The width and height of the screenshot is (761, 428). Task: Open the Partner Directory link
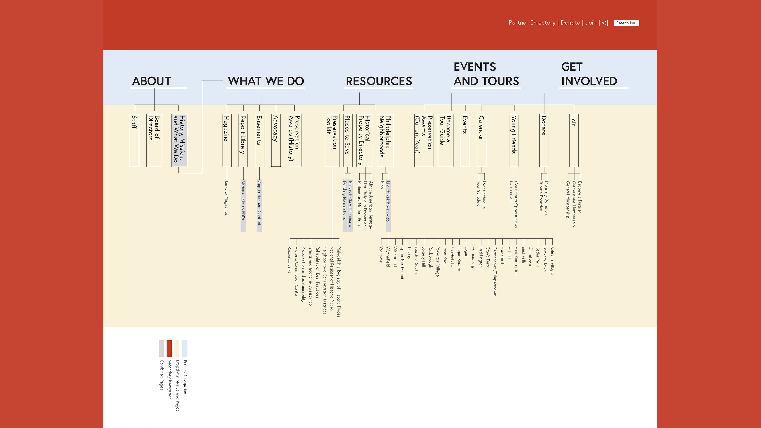(532, 23)
